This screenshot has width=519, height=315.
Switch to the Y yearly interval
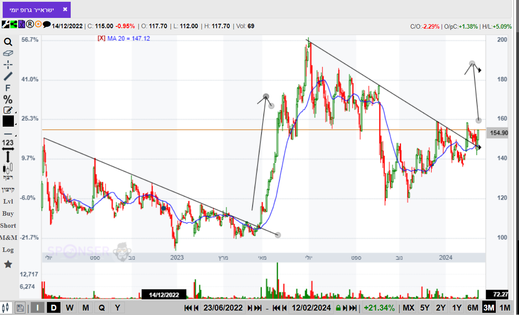tap(118, 307)
